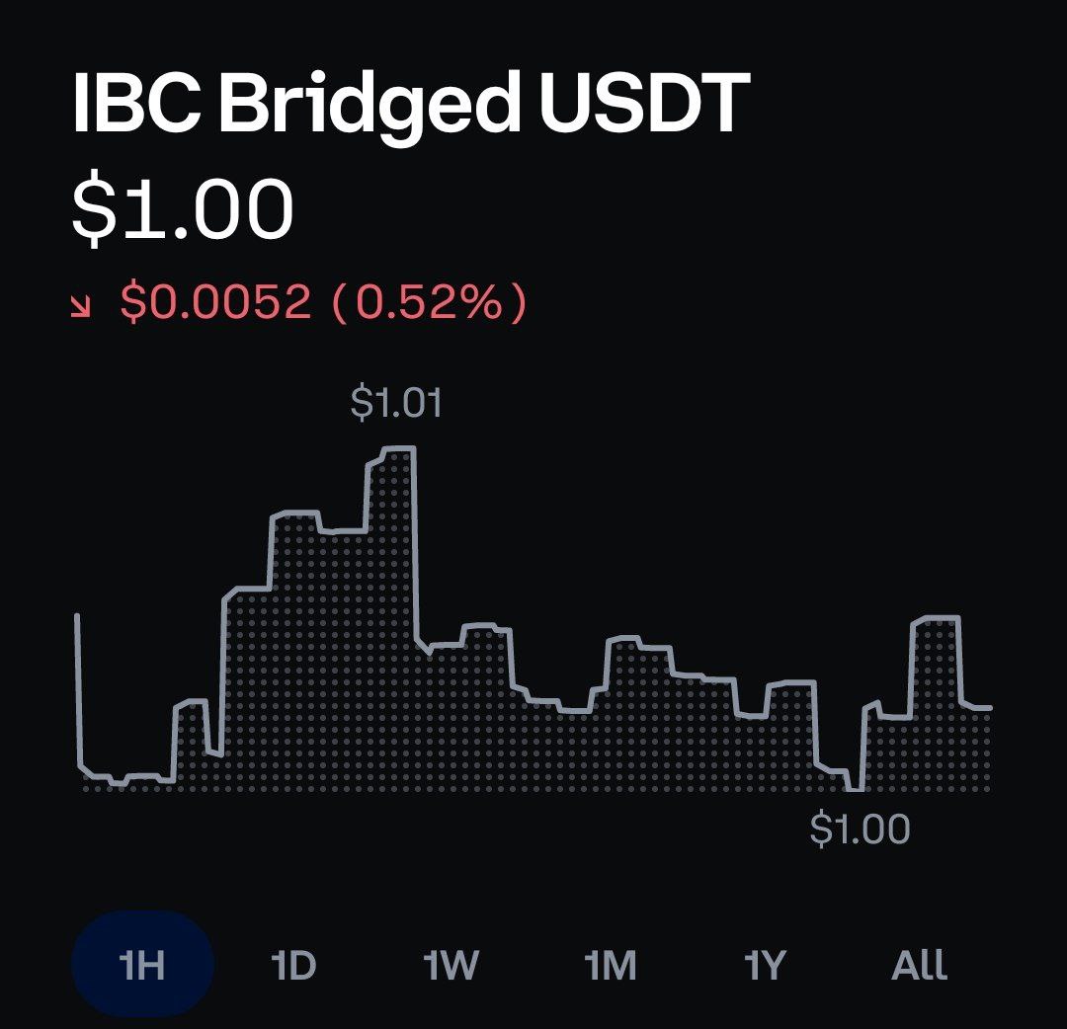Click the raised plateau near the chart's right end
Viewport: 1067px width, 1029px height.
(x=937, y=618)
